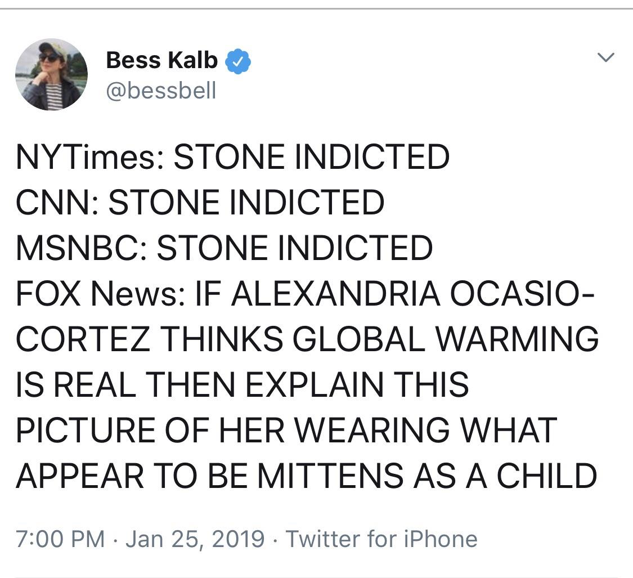Click the "CNN" word in the tweet
The width and height of the screenshot is (633, 578).
click(53, 203)
